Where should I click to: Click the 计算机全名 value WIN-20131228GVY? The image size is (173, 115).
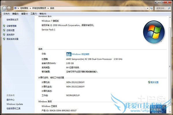point(75,87)
